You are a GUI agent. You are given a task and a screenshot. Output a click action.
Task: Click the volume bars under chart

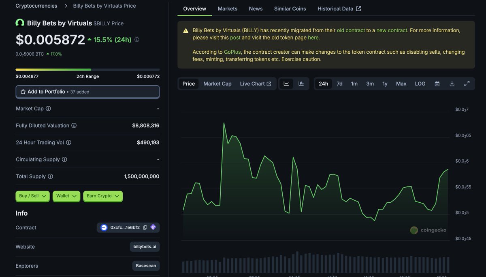point(315,262)
